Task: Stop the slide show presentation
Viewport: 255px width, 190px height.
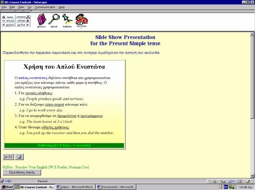Action: tap(19, 157)
